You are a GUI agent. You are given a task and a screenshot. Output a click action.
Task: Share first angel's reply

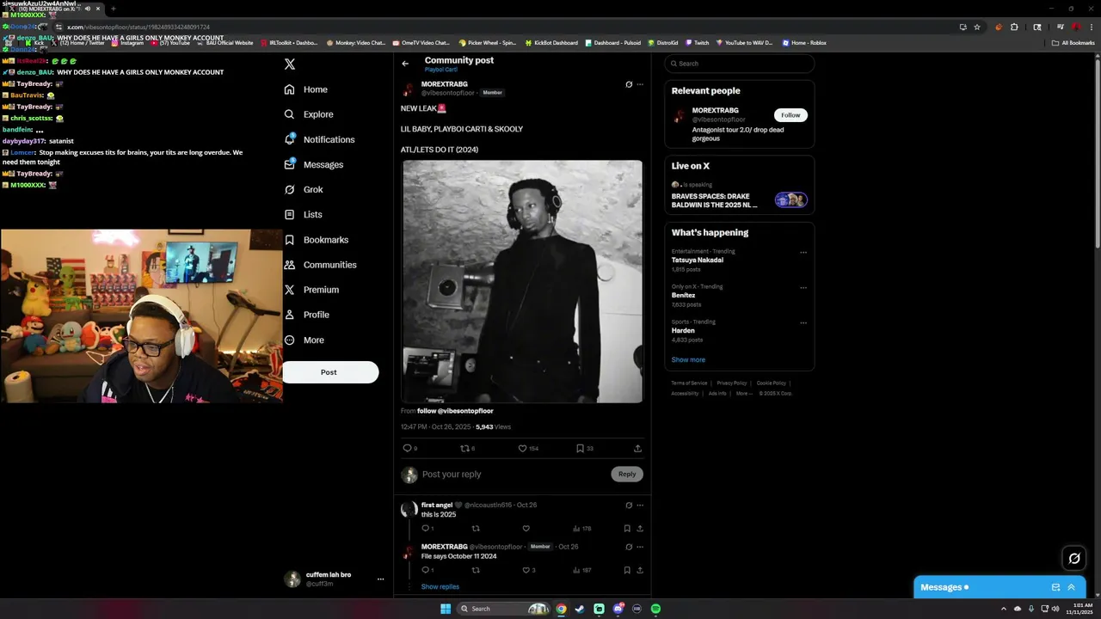coord(640,529)
